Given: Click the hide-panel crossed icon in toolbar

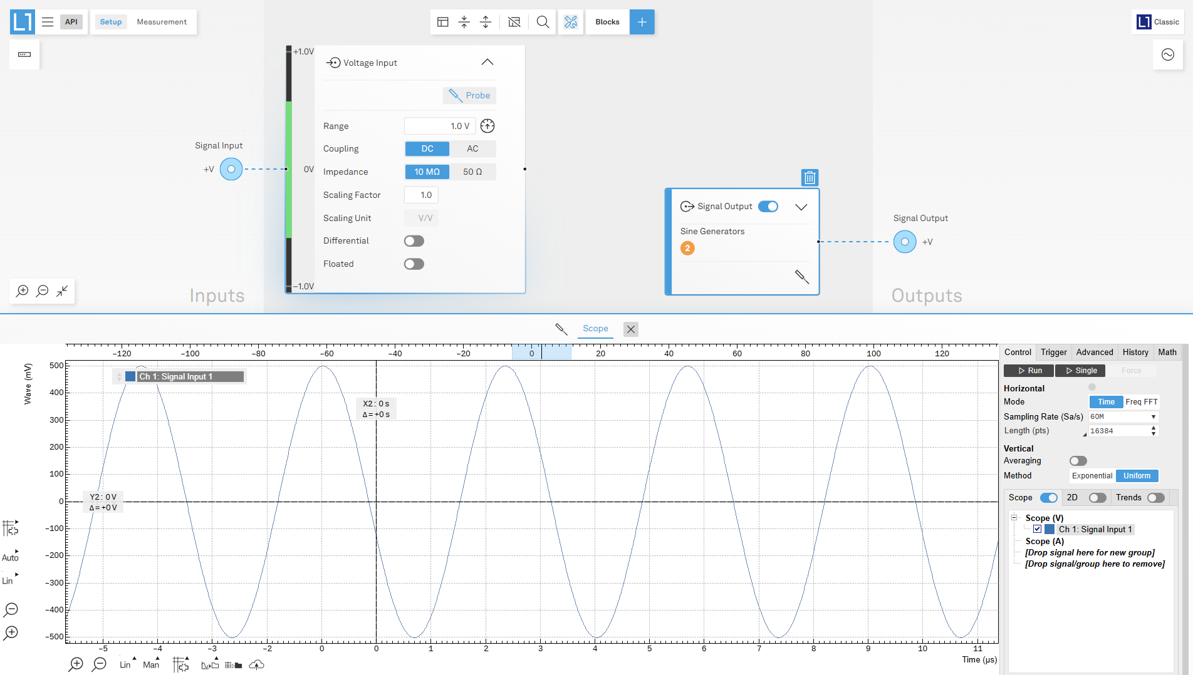Looking at the screenshot, I should (514, 22).
